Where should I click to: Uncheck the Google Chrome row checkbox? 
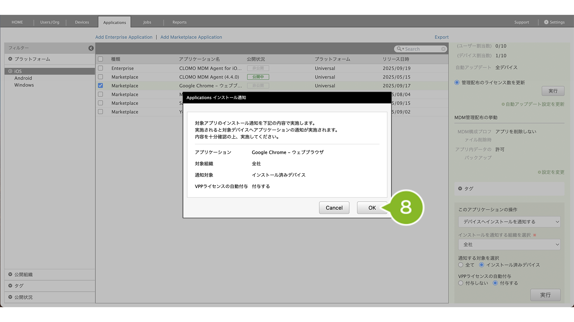point(100,86)
